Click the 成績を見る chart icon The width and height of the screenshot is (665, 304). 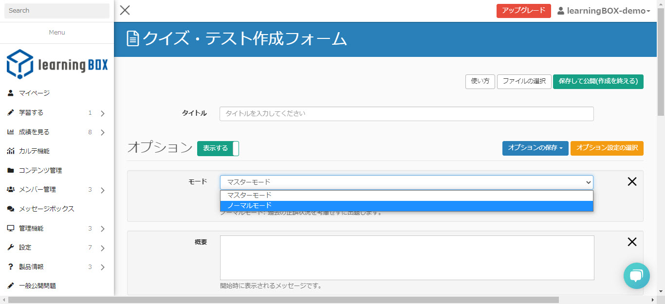(11, 132)
